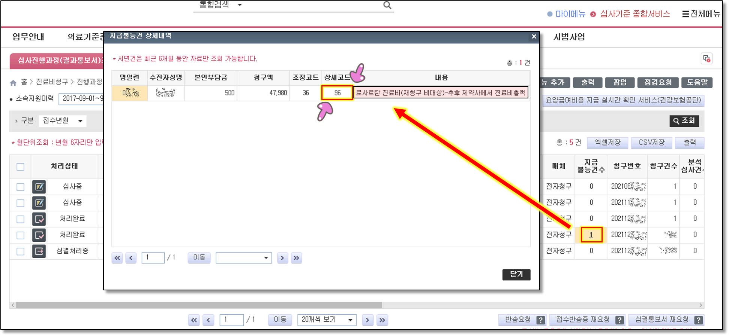729x336 pixels.
Task: Click the home icon in the breadcrumb
Action: tap(13, 82)
